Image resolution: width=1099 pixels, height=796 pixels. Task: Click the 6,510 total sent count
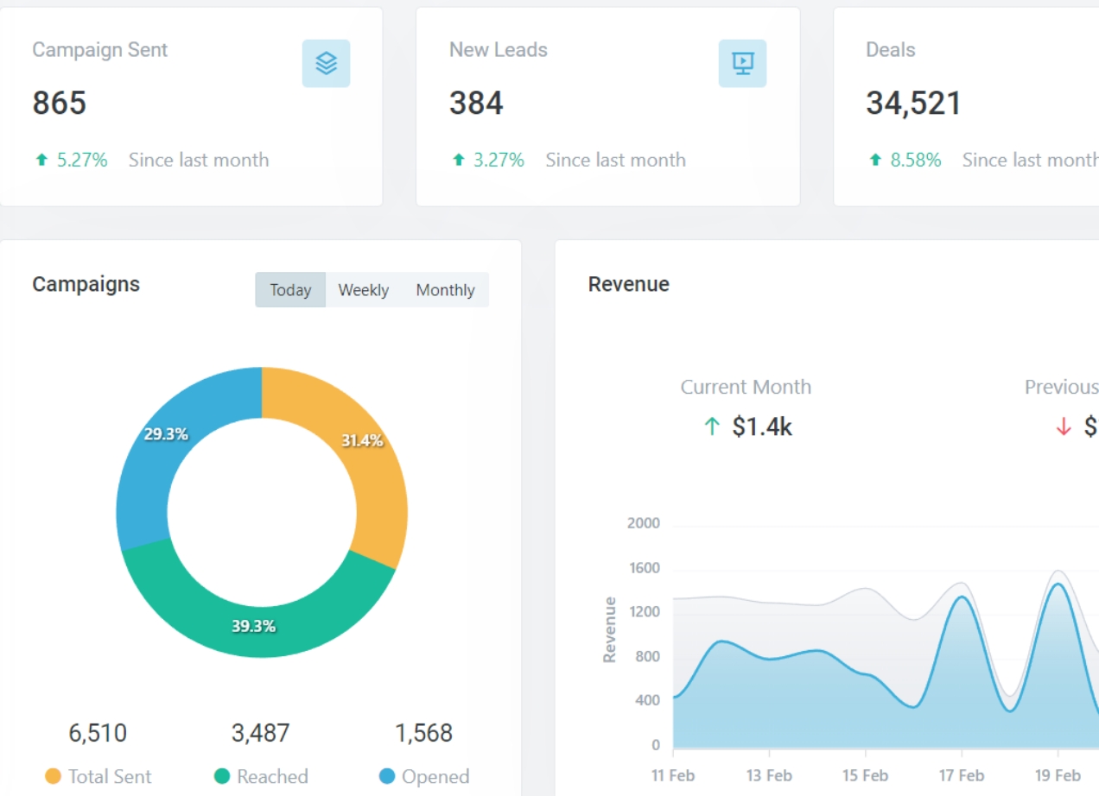[98, 733]
